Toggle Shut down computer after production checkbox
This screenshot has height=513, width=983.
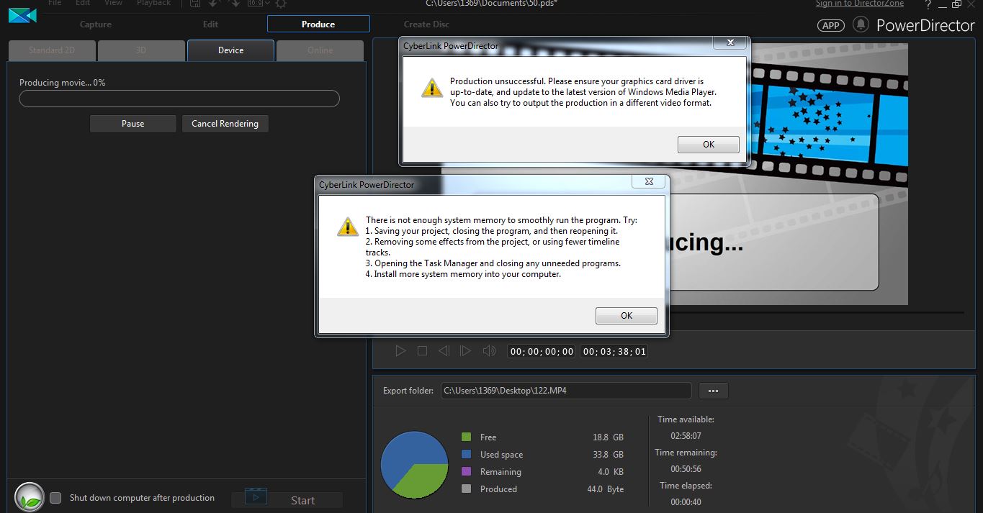[55, 498]
